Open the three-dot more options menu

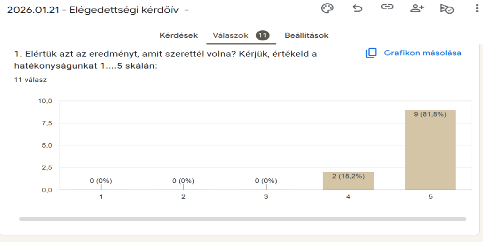[474, 8]
